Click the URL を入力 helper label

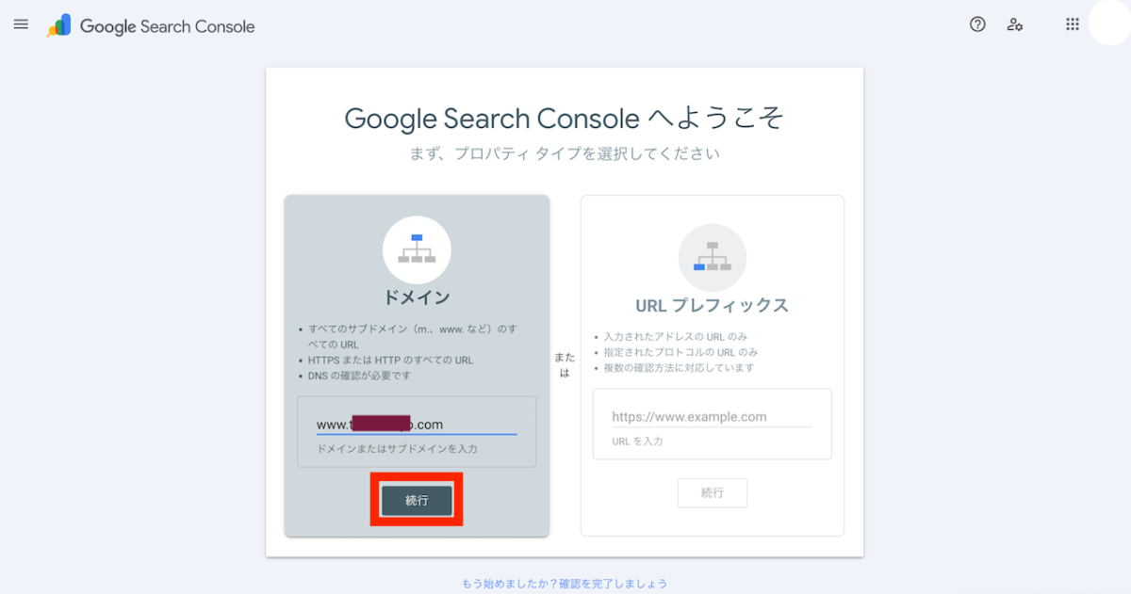[636, 441]
